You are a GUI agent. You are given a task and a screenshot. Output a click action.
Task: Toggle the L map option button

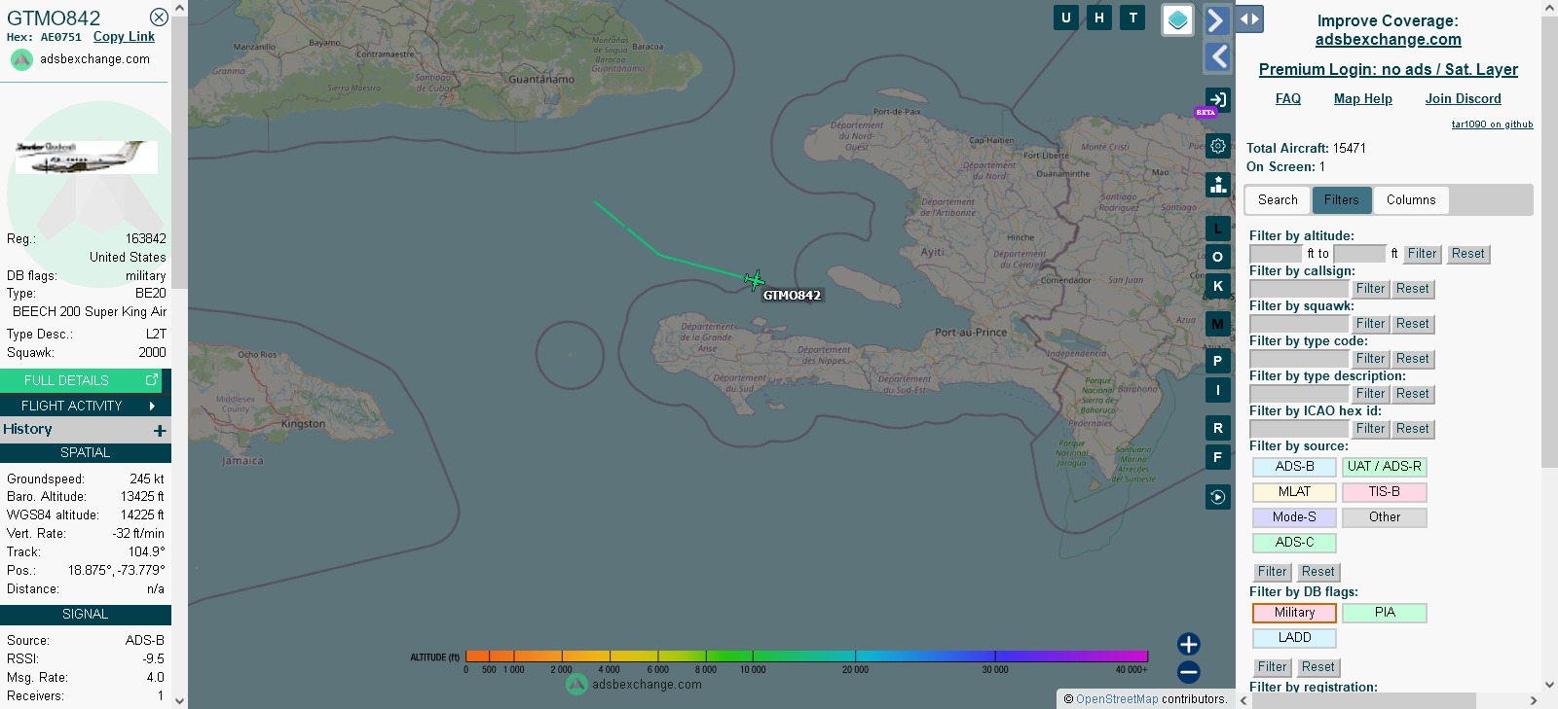tap(1218, 229)
